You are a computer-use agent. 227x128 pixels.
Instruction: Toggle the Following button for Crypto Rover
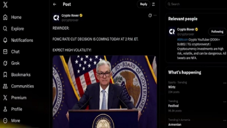click(x=217, y=32)
